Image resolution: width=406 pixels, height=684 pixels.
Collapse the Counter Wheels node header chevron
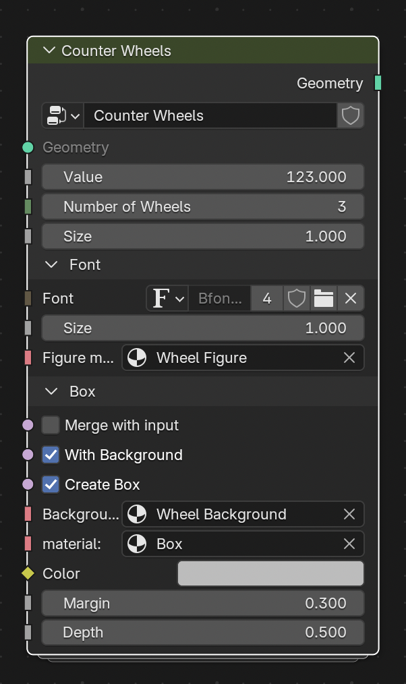click(49, 51)
